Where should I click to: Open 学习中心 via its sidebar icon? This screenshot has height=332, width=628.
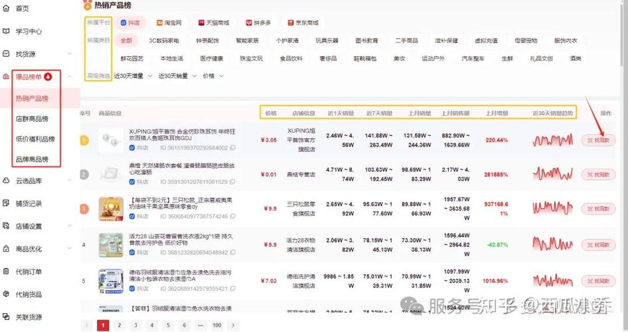click(6, 31)
